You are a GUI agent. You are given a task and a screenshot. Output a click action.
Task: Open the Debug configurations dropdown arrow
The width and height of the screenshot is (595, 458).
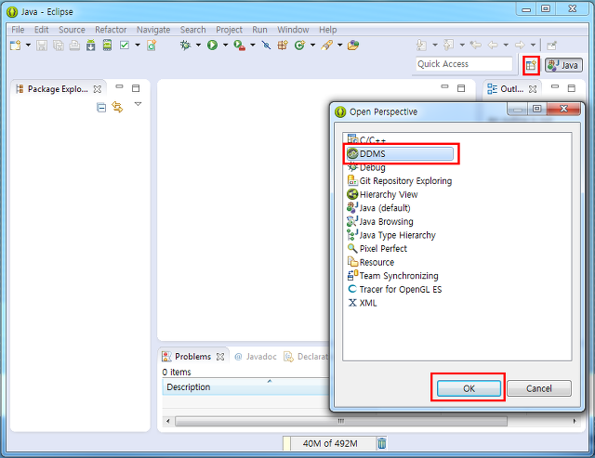click(x=198, y=46)
